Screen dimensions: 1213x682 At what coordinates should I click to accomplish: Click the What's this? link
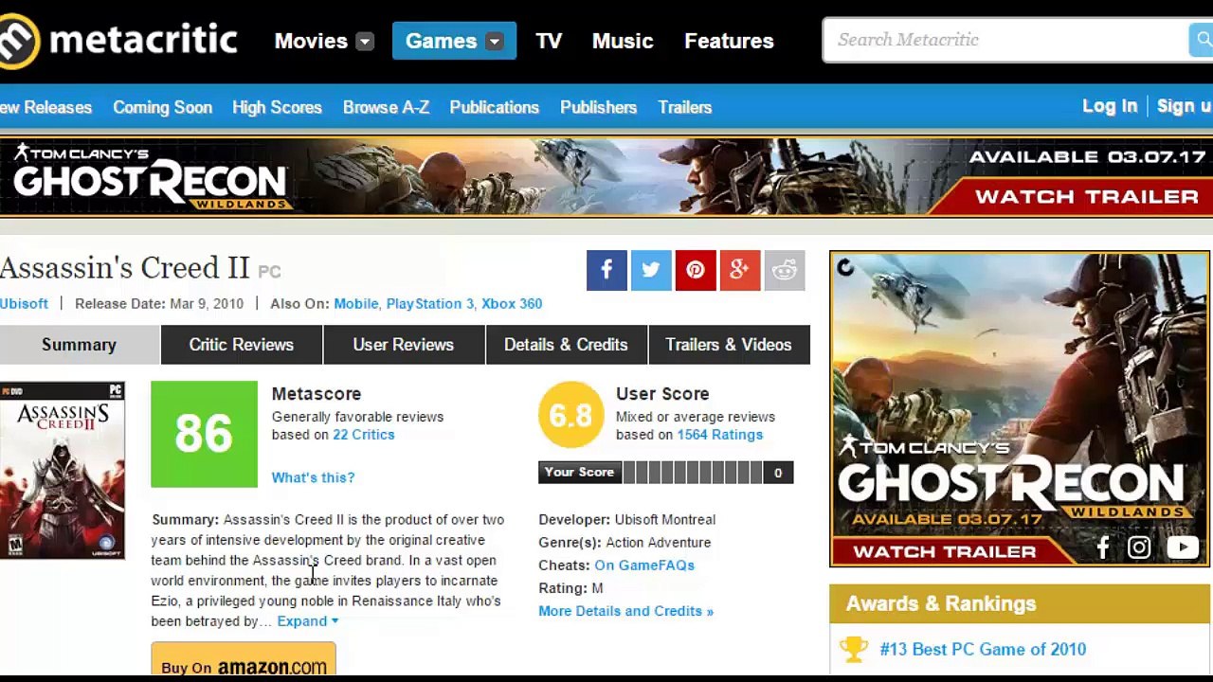pyautogui.click(x=313, y=477)
